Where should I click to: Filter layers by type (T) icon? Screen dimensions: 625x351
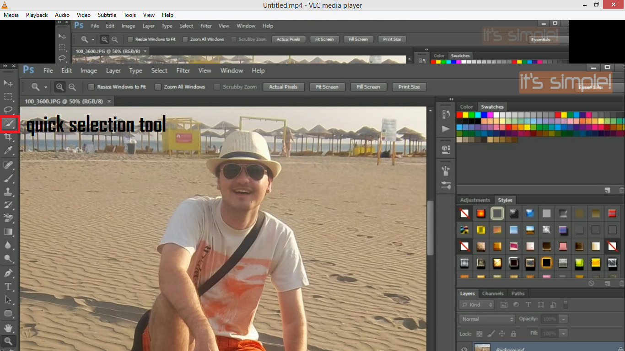tap(528, 305)
